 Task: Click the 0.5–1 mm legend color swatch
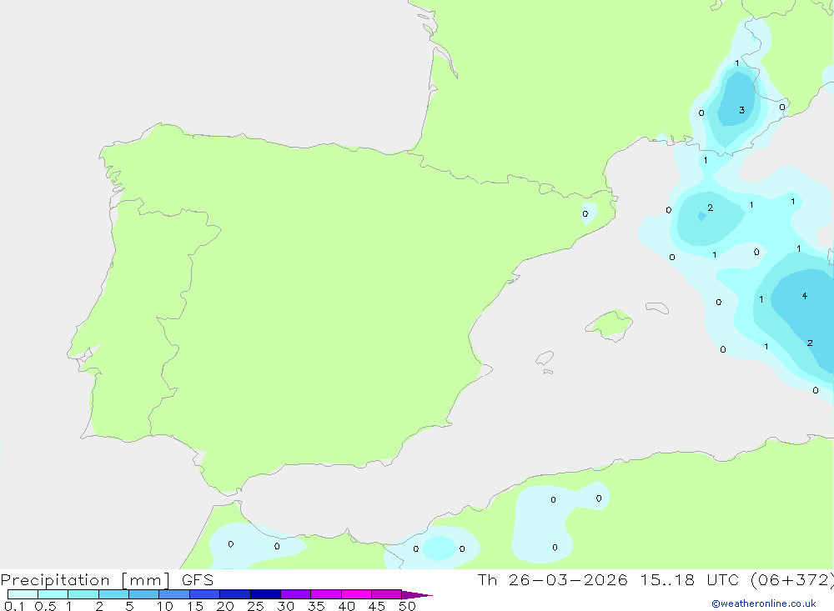tap(53, 594)
